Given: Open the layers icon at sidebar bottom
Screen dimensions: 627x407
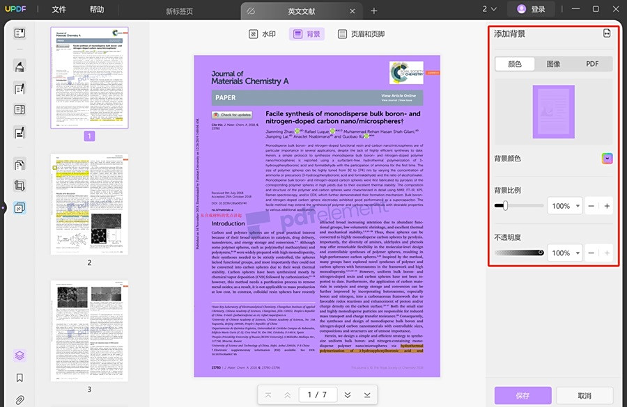Looking at the screenshot, I should (20, 355).
